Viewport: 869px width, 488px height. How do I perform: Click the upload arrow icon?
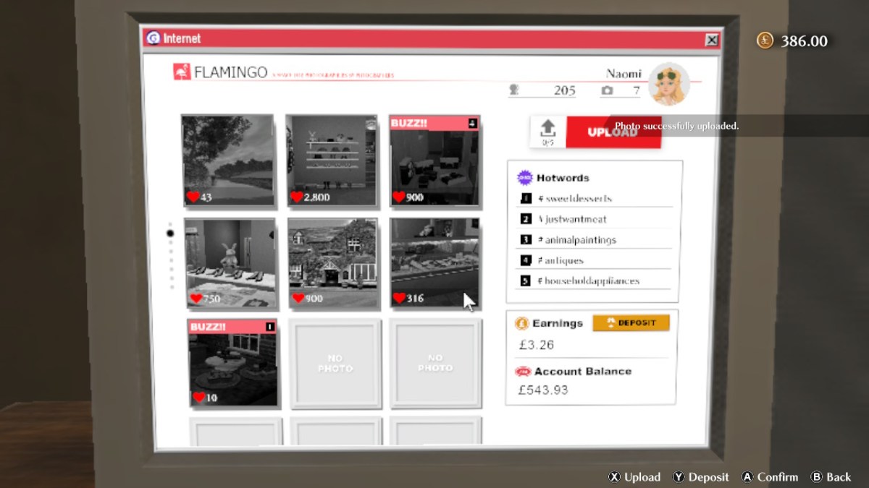[x=548, y=129]
